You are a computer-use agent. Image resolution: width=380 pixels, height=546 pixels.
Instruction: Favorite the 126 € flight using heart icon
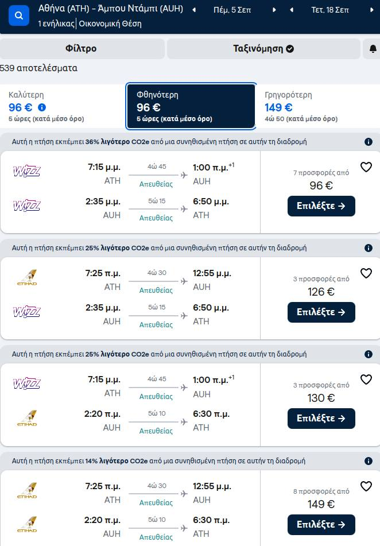(x=366, y=273)
